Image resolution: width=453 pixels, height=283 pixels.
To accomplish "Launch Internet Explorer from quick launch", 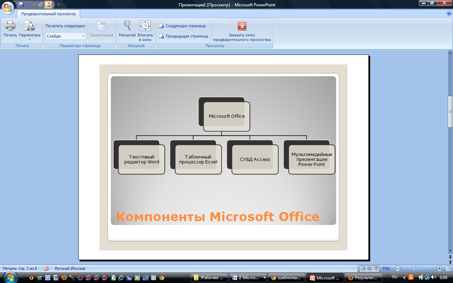I will [x=121, y=278].
